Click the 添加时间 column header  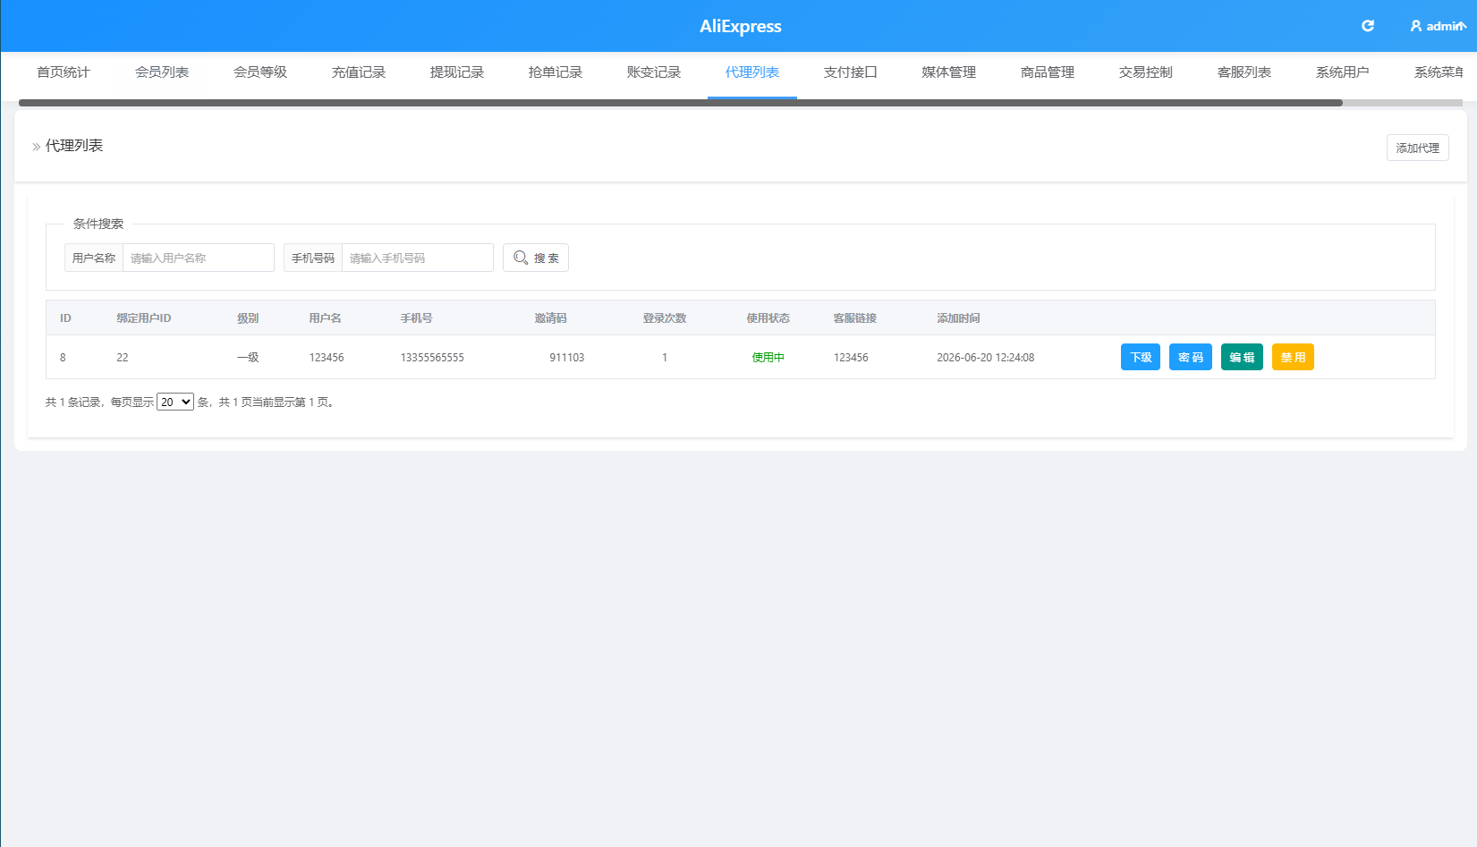click(x=958, y=318)
